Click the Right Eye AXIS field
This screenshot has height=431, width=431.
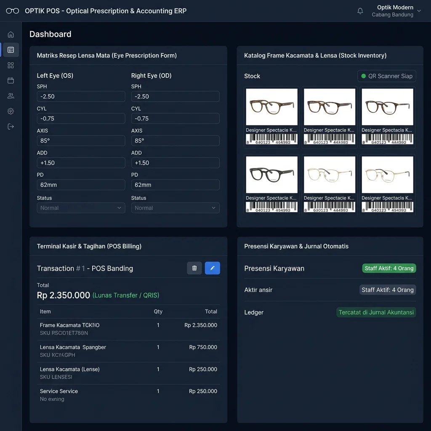click(176, 141)
